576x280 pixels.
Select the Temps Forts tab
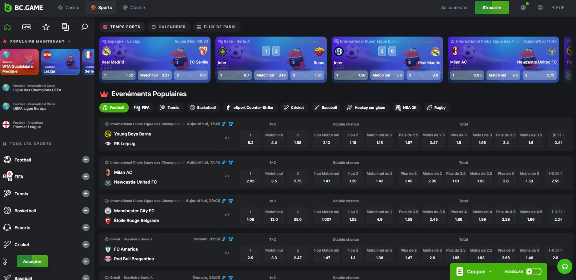pos(122,27)
